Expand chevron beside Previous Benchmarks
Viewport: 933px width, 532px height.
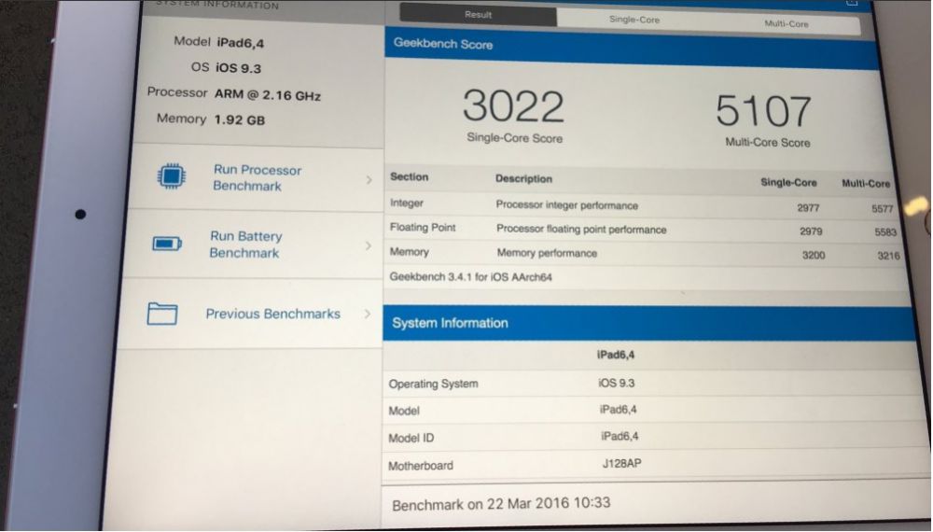367,314
